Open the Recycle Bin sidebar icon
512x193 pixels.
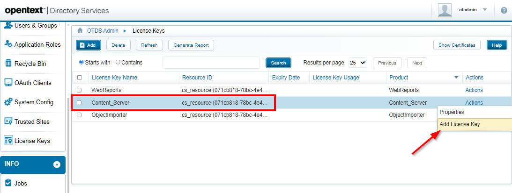(x=8, y=64)
